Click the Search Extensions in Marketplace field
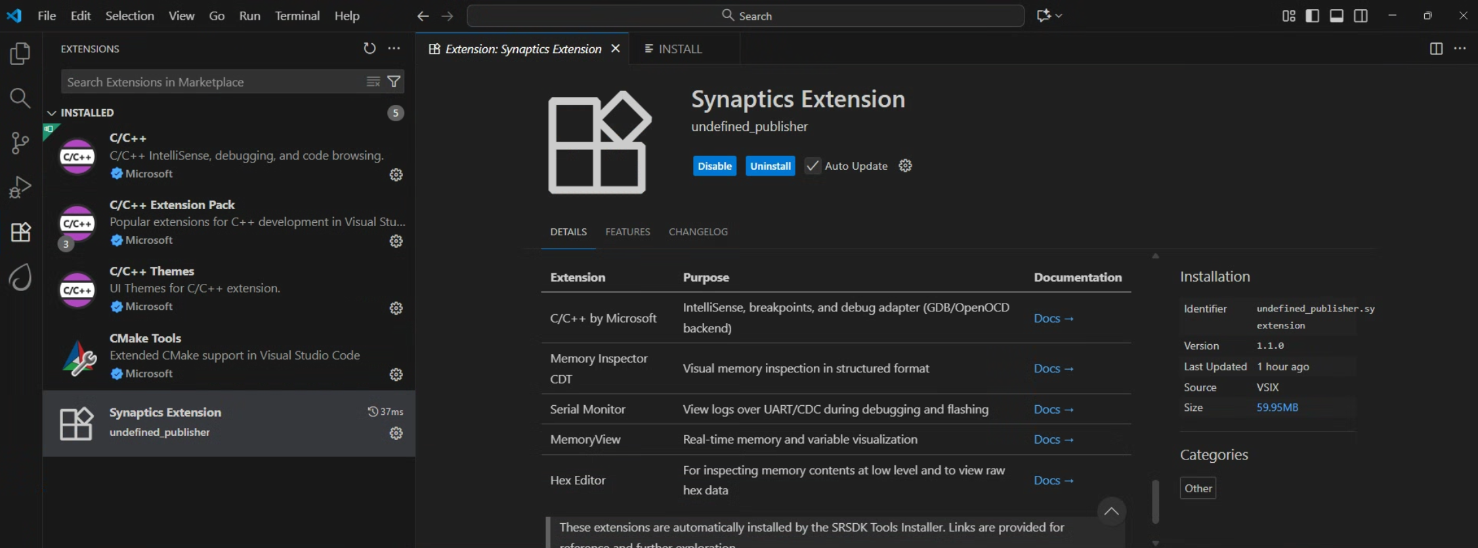Screen dimensions: 1478x548 coord(213,82)
